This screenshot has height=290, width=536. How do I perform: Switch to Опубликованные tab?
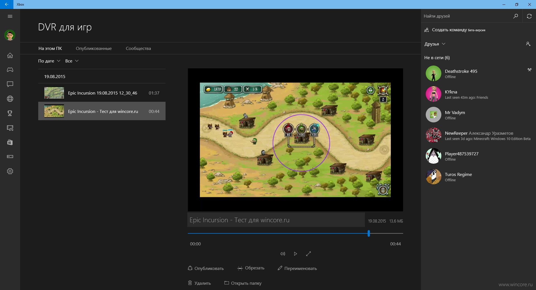(x=94, y=48)
